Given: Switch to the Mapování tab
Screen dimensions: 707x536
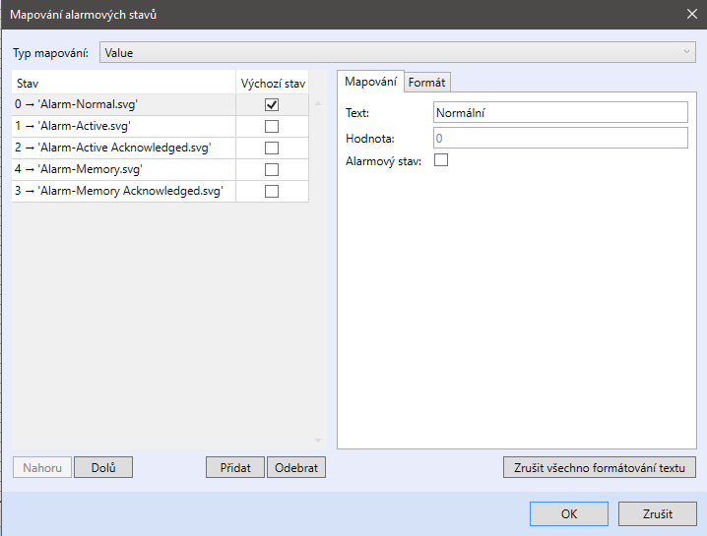Looking at the screenshot, I should [370, 82].
